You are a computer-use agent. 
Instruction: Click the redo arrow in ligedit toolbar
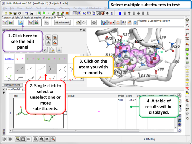(x=84, y=23)
